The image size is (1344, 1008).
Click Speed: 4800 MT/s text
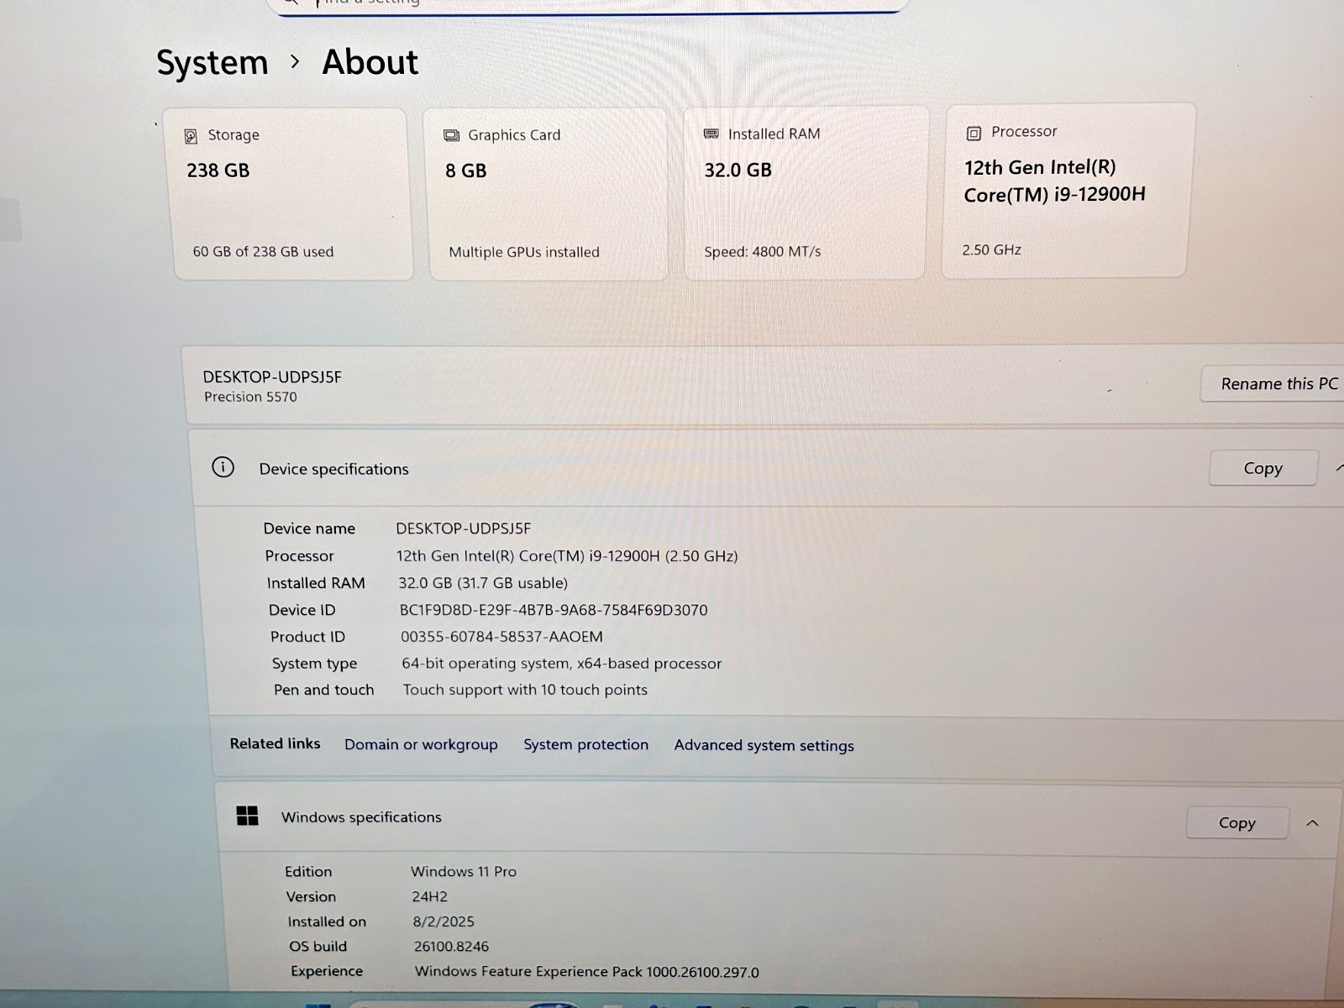pyautogui.click(x=763, y=251)
